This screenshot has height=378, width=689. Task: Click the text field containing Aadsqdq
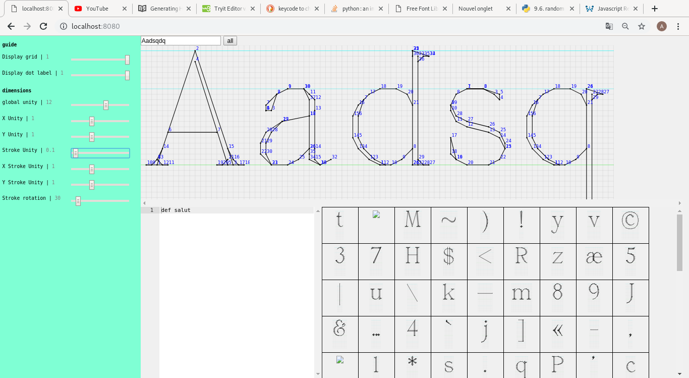[x=181, y=41]
